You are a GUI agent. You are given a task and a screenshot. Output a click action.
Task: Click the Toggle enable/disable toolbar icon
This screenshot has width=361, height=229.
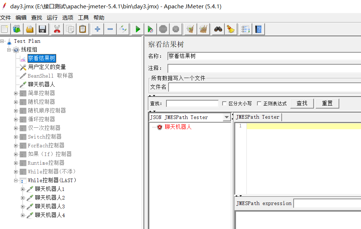tap(123, 29)
